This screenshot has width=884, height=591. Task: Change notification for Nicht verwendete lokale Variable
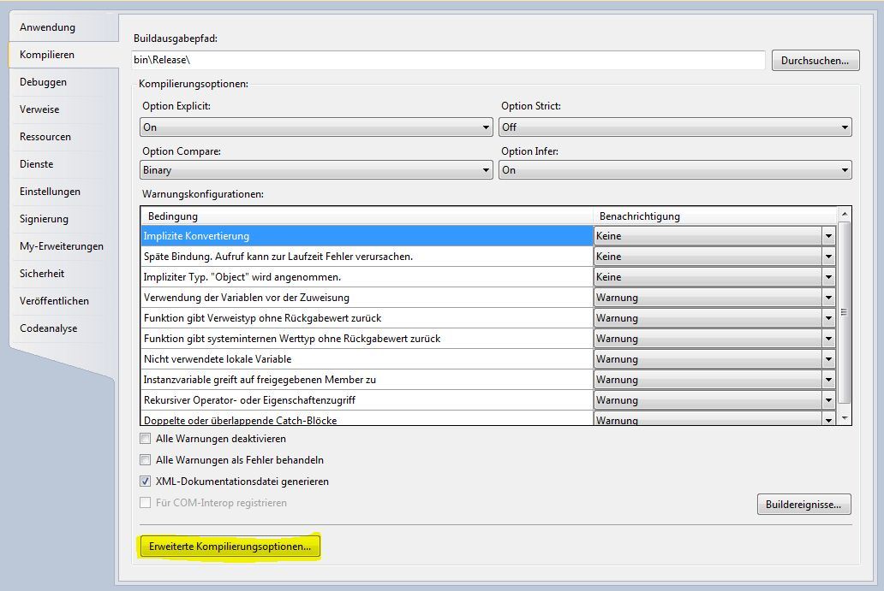coord(828,359)
